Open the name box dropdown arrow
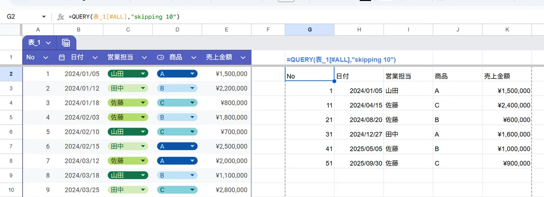The image size is (544, 197). click(44, 17)
